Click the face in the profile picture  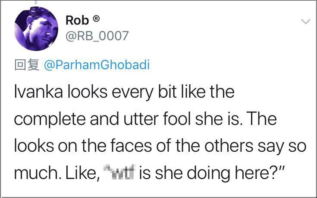pyautogui.click(x=41, y=29)
